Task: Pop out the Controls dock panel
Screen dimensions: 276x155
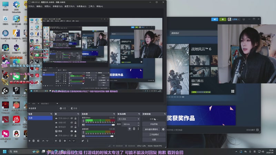Action: point(165,114)
